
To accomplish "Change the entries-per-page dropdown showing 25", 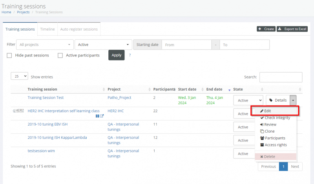I will (19, 77).
